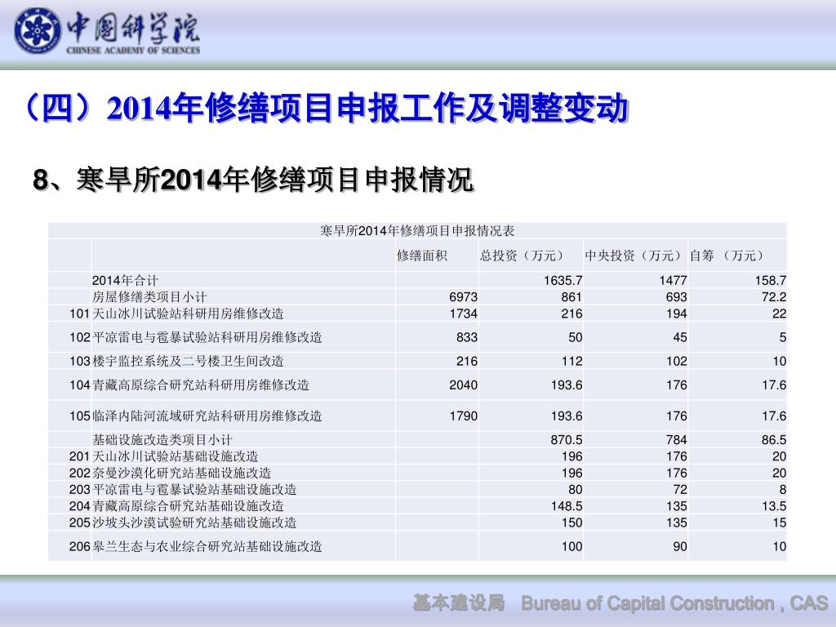The image size is (836, 627).
Task: Select central investment value 1477
Action: [x=673, y=281]
